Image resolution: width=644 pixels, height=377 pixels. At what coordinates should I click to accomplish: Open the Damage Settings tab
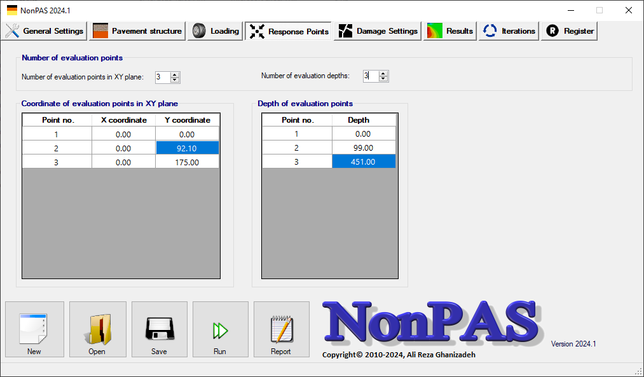coord(378,31)
